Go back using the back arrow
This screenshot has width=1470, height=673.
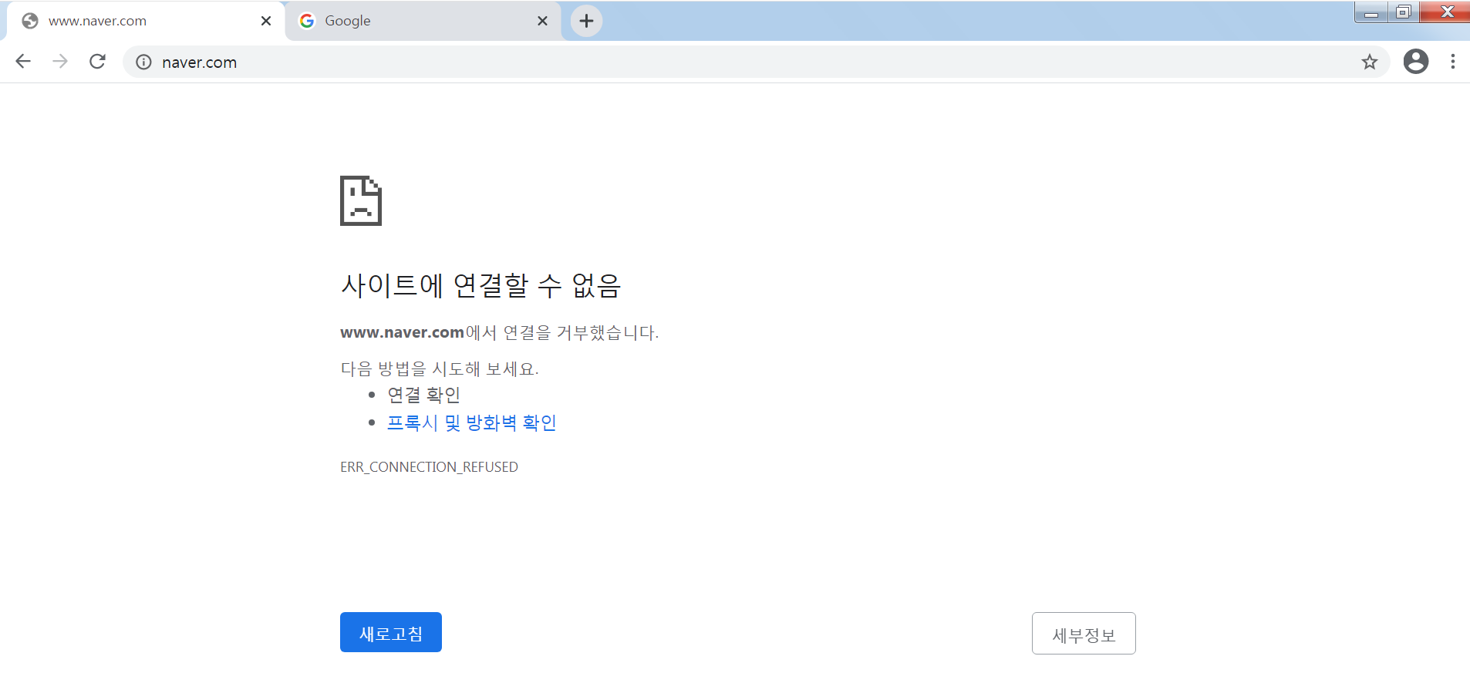(23, 62)
